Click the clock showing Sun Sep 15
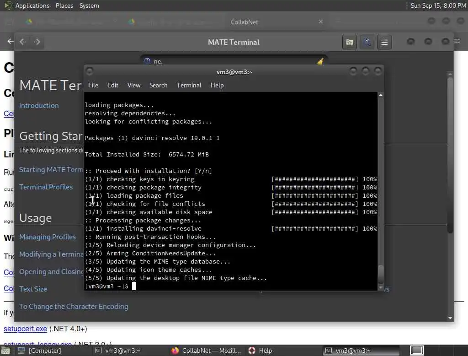The width and height of the screenshot is (468, 356). [x=438, y=5]
